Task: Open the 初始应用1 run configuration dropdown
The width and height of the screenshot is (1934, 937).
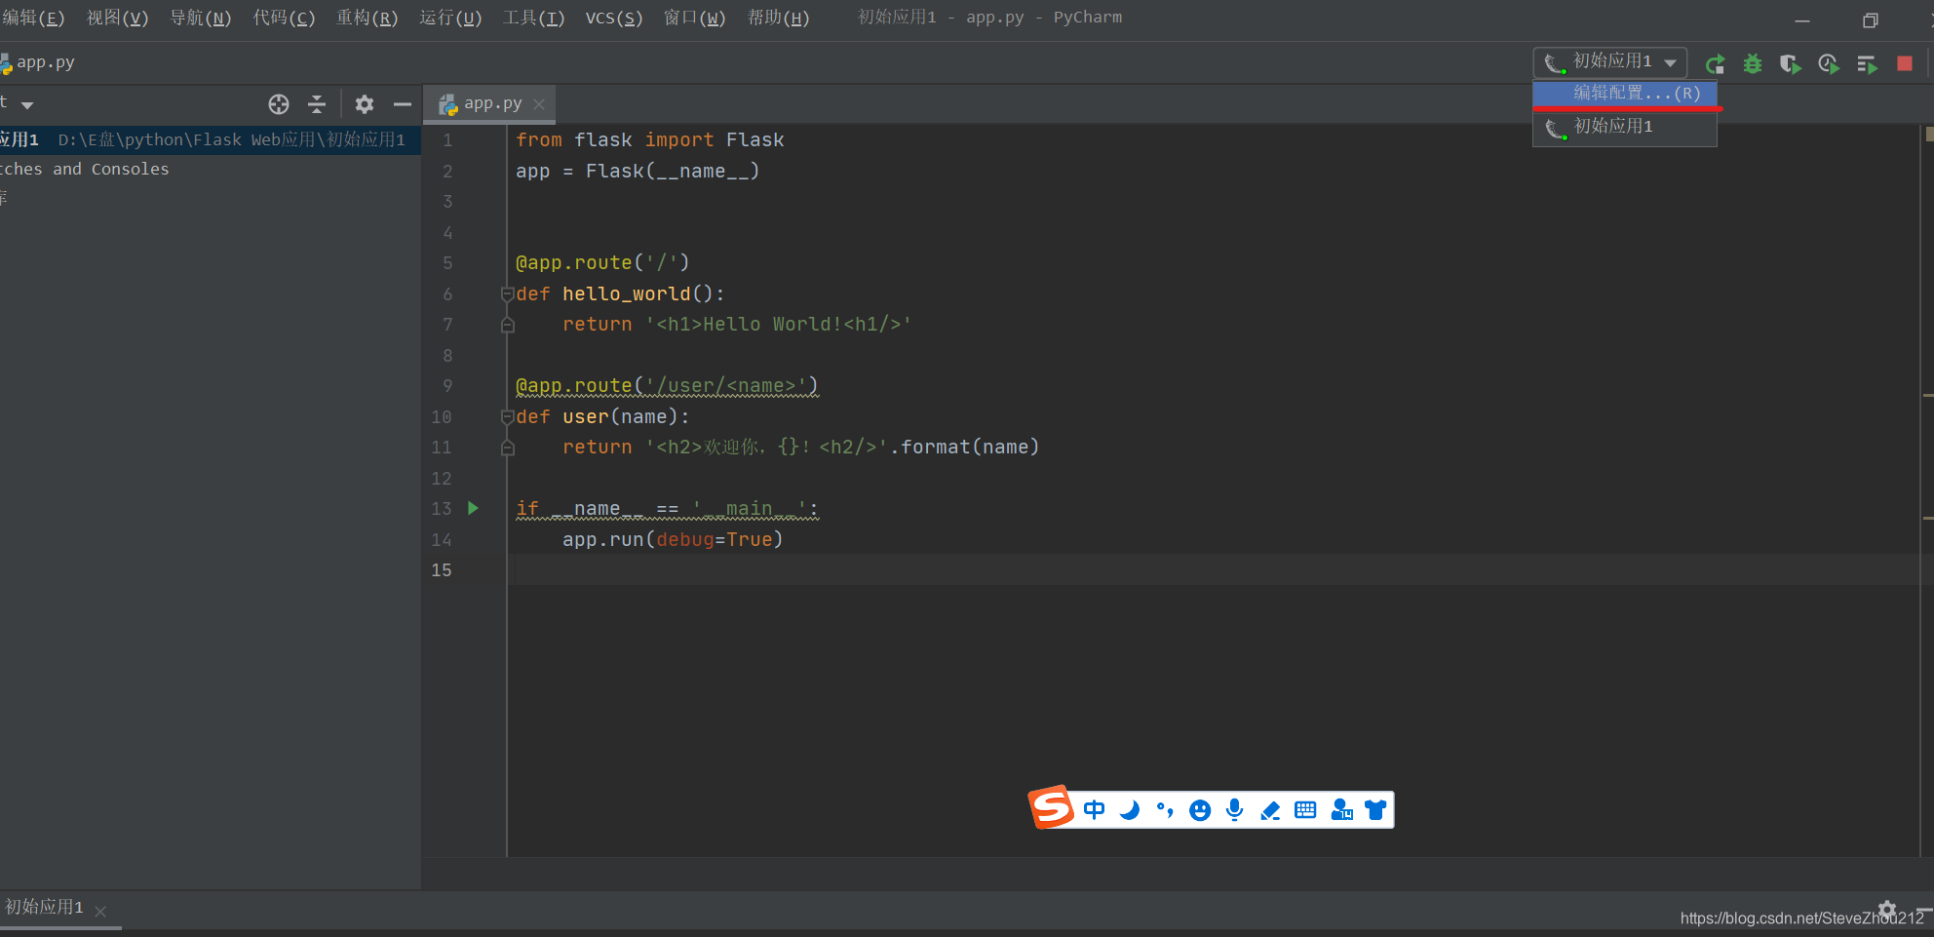Action: 1610,62
